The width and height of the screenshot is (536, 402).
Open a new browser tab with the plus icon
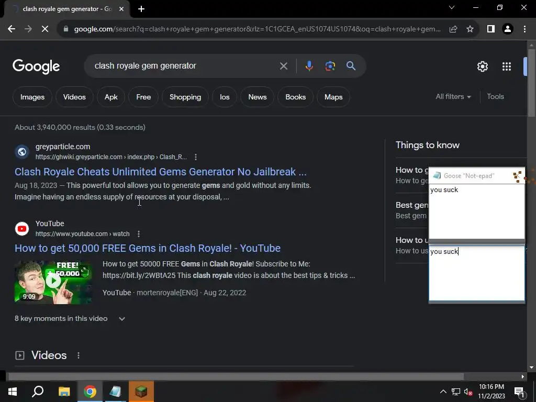tap(141, 9)
